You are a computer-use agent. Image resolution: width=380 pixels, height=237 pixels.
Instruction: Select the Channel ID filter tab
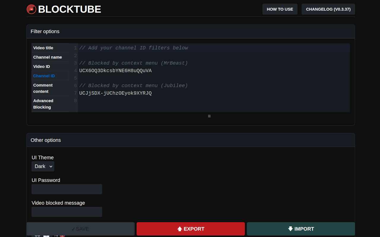[x=50, y=76]
